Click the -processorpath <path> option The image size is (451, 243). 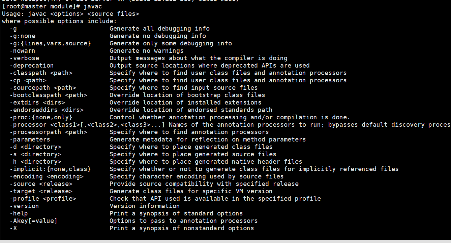pyautogui.click(x=48, y=132)
